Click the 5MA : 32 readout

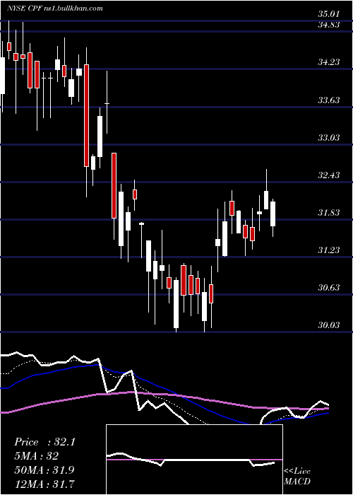(x=37, y=456)
